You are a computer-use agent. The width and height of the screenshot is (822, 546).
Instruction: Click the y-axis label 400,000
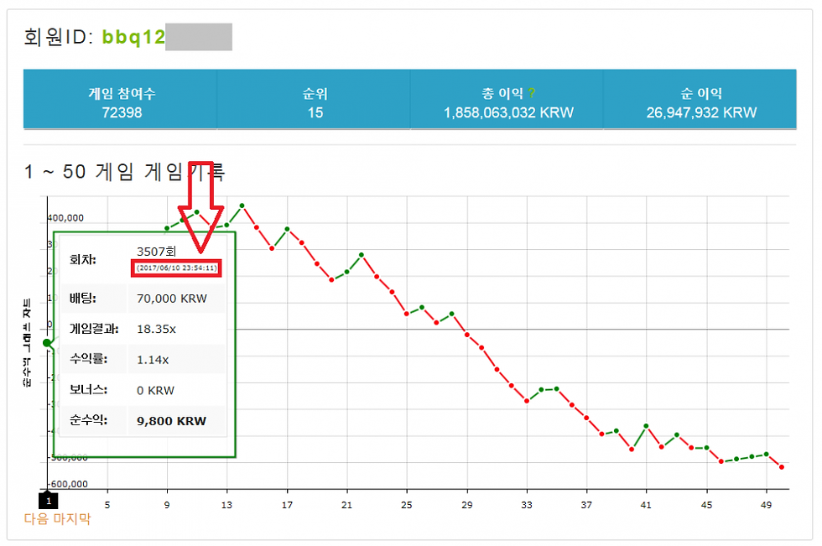pyautogui.click(x=65, y=218)
